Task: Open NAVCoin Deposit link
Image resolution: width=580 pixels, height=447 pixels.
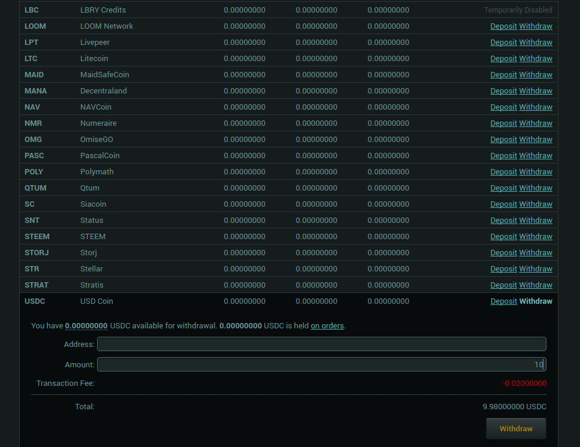Action: pyautogui.click(x=503, y=107)
